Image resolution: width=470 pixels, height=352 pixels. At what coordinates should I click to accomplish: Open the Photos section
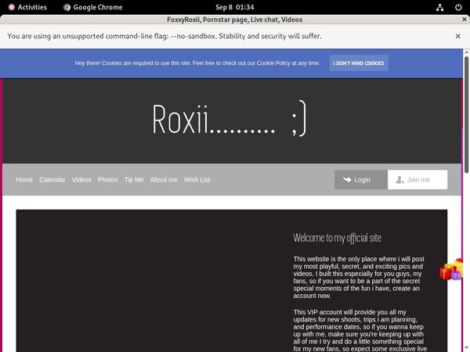click(108, 180)
